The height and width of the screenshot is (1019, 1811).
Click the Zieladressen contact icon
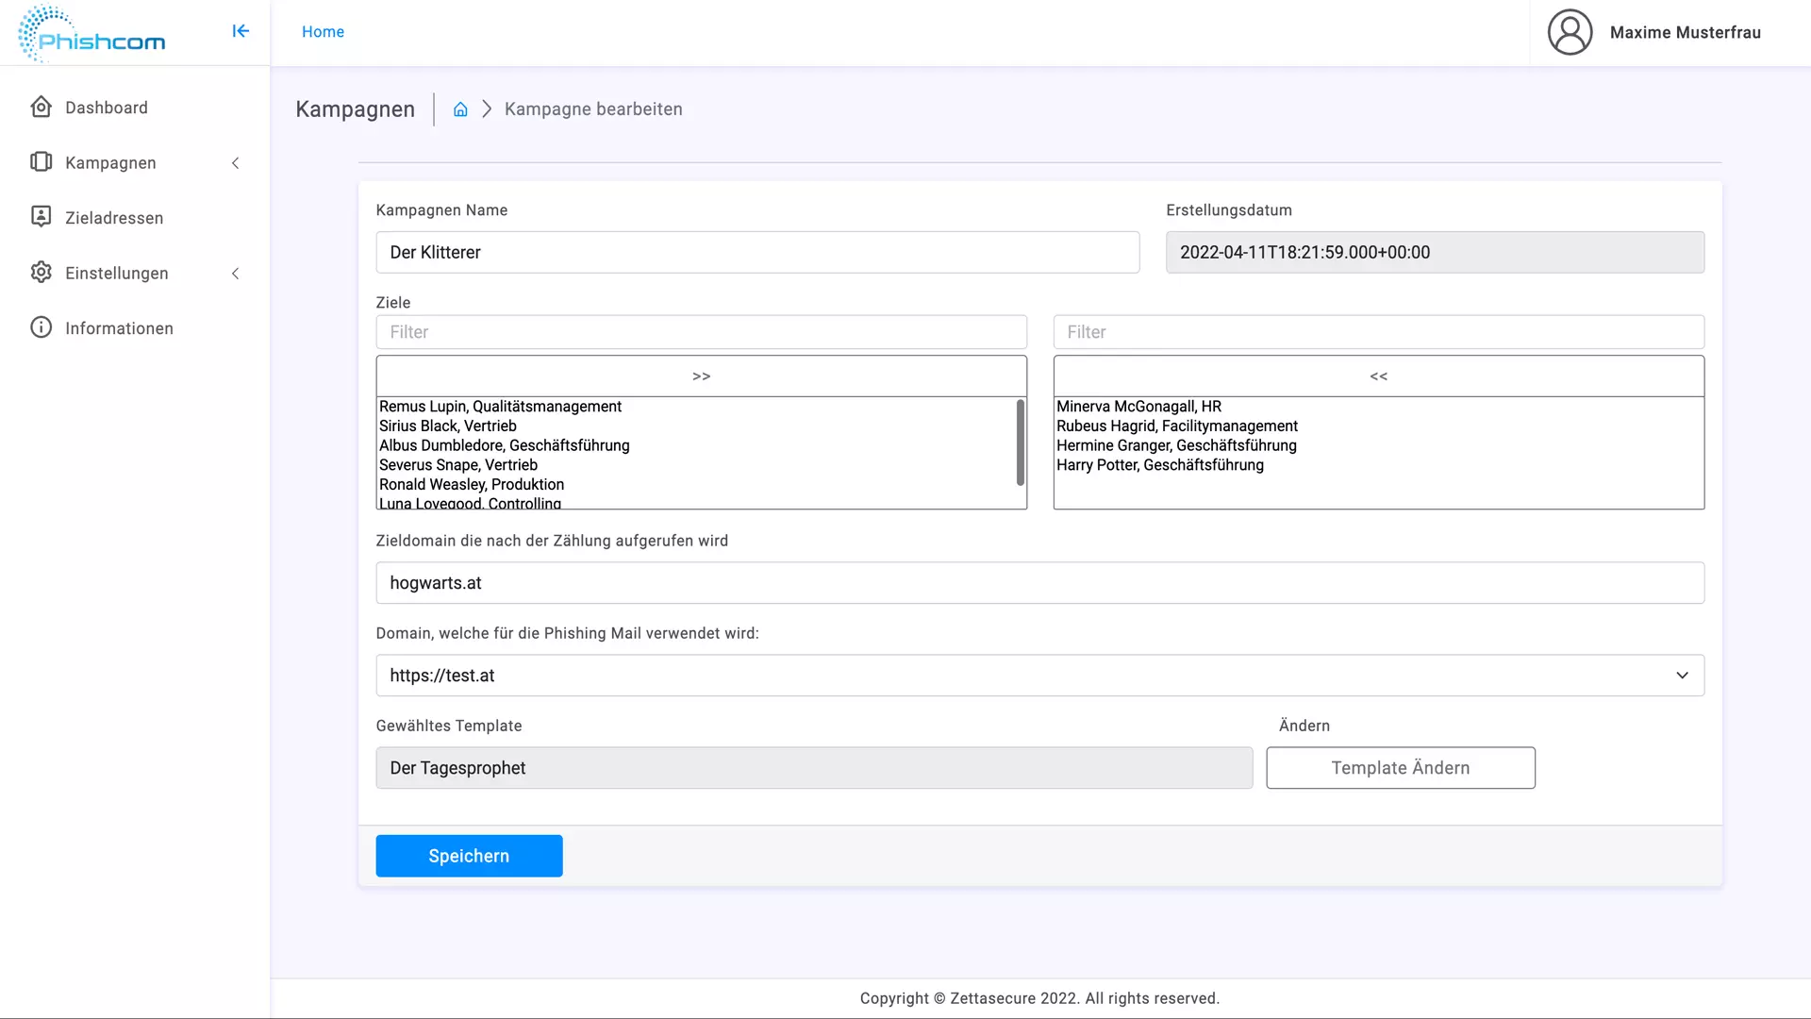click(x=41, y=217)
